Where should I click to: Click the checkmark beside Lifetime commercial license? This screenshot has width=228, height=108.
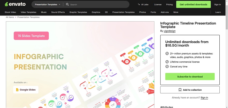pos(167,62)
